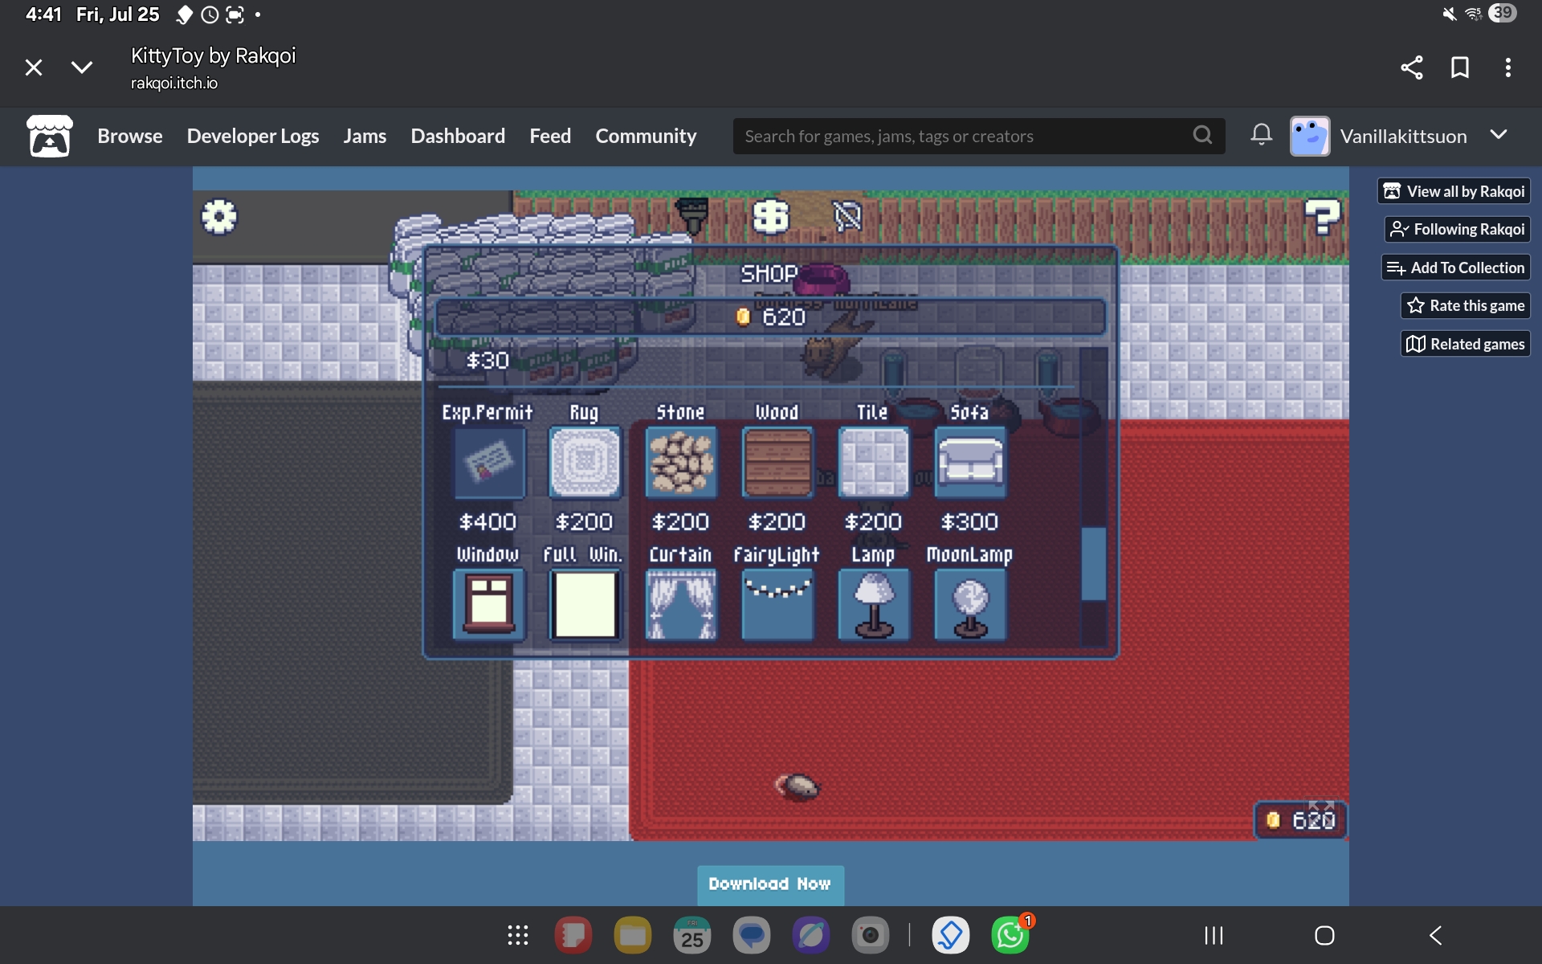Open the yellow files app
The image size is (1542, 964).
click(x=633, y=935)
